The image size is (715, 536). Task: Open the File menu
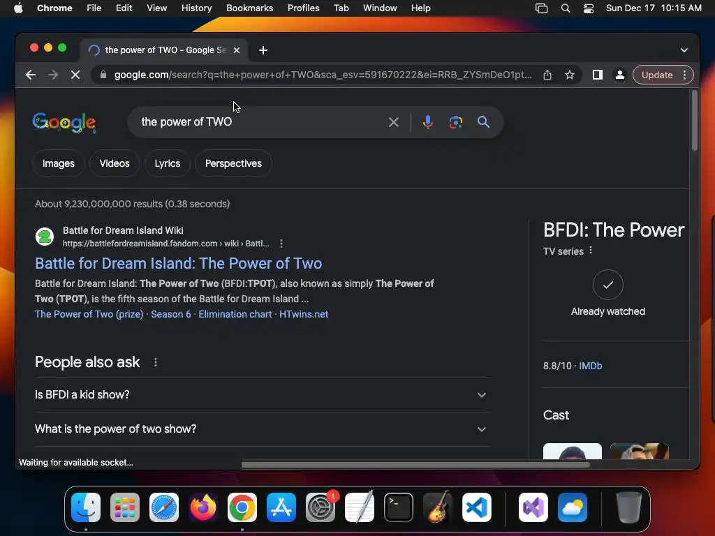[x=94, y=8]
